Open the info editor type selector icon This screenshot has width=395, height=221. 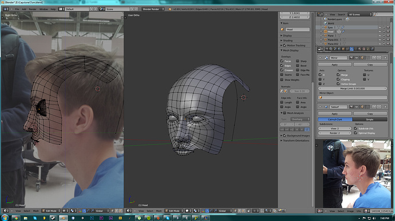pos(6,9)
